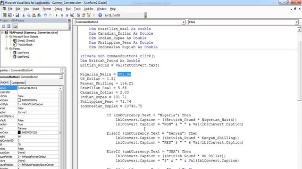
Task: Click the Undo arrow icon
Action: pos(45,15)
